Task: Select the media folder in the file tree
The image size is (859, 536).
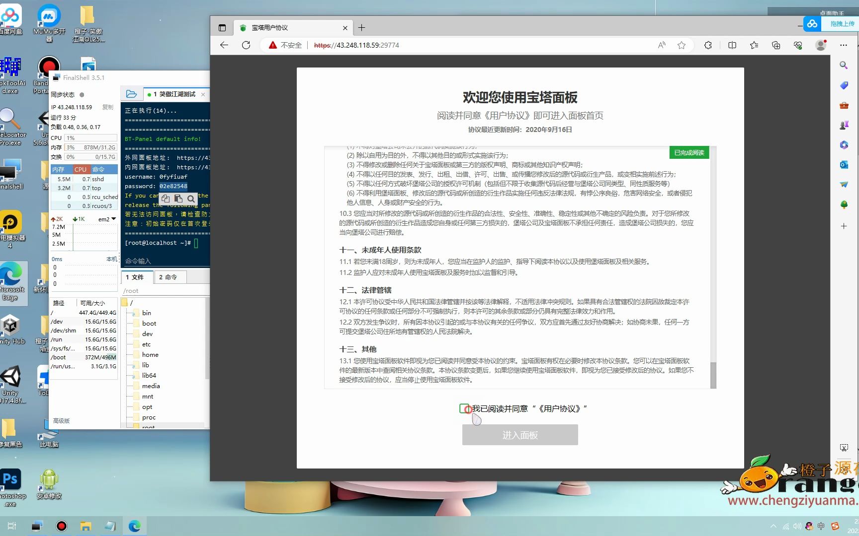Action: click(151, 386)
